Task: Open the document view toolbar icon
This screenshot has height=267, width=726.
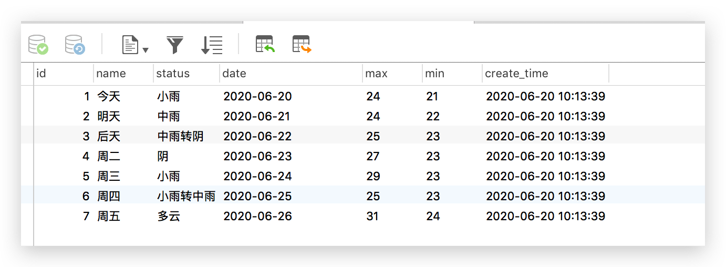Action: coord(130,45)
